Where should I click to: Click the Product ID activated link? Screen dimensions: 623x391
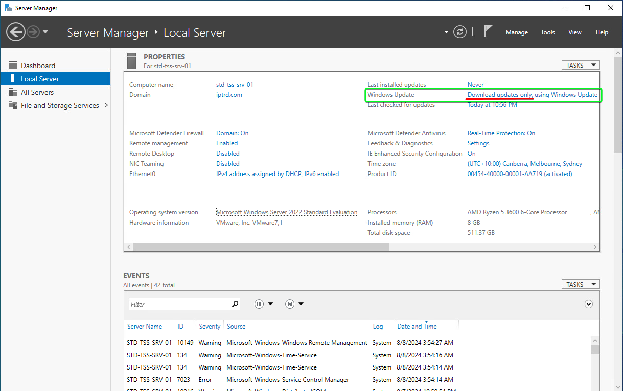[x=520, y=174]
